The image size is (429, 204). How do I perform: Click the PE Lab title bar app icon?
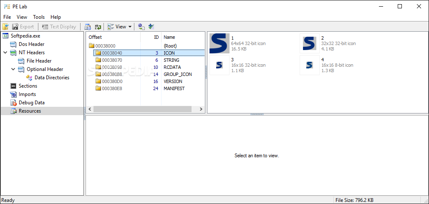(x=7, y=7)
